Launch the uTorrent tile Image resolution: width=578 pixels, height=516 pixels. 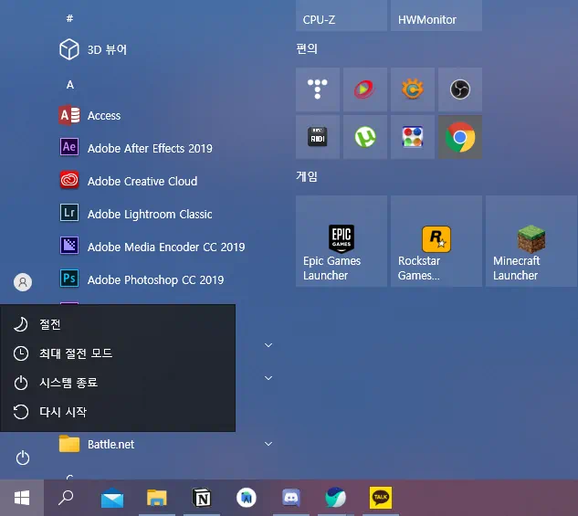[x=365, y=137]
